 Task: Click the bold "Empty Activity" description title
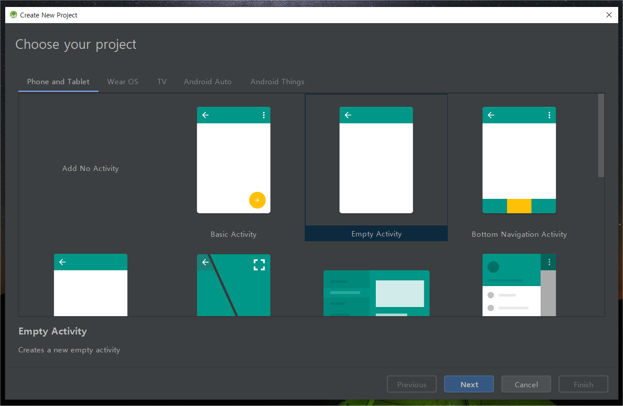[53, 331]
